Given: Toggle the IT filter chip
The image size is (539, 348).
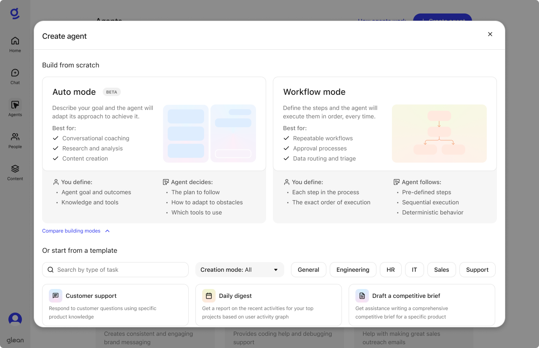Looking at the screenshot, I should coord(414,270).
